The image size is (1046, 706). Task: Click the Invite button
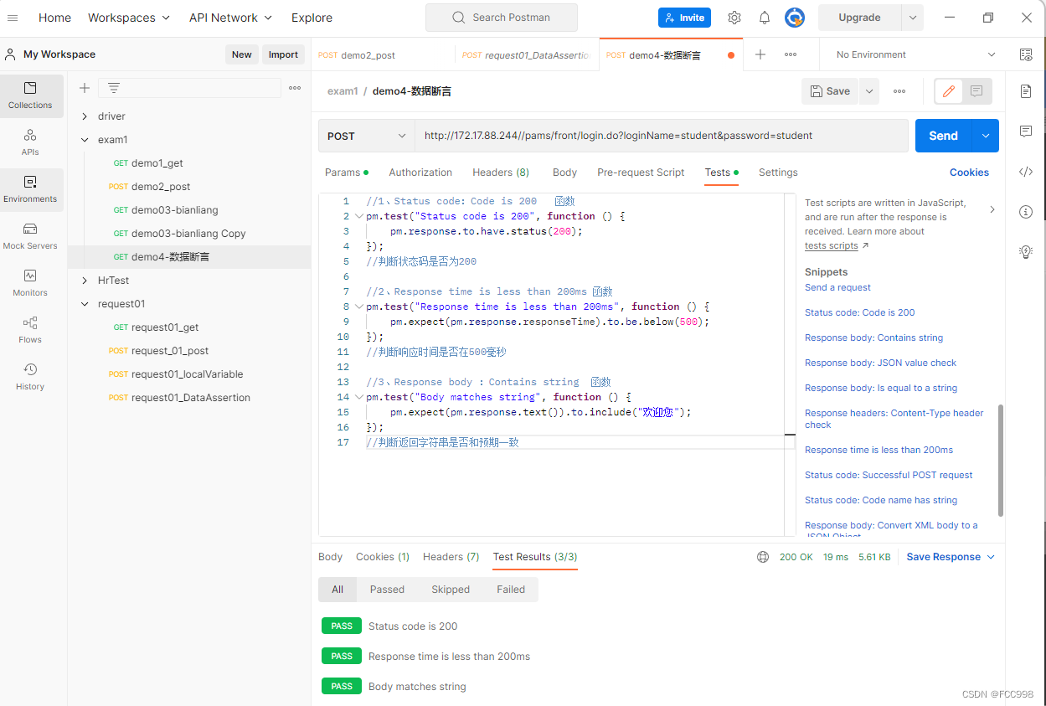pyautogui.click(x=684, y=18)
